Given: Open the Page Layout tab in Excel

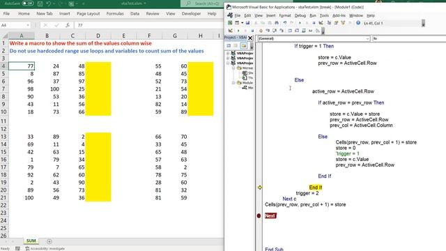Looking at the screenshot, I should (89, 13).
